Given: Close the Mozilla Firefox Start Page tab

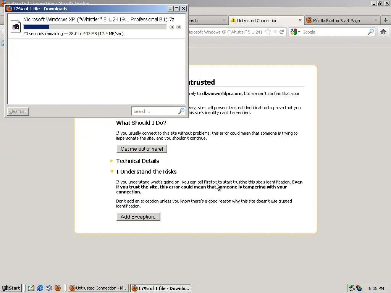Looking at the screenshot, I should [376, 20].
